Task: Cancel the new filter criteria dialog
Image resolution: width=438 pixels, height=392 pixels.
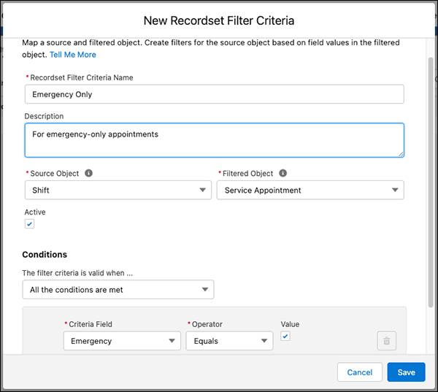Action: (359, 372)
